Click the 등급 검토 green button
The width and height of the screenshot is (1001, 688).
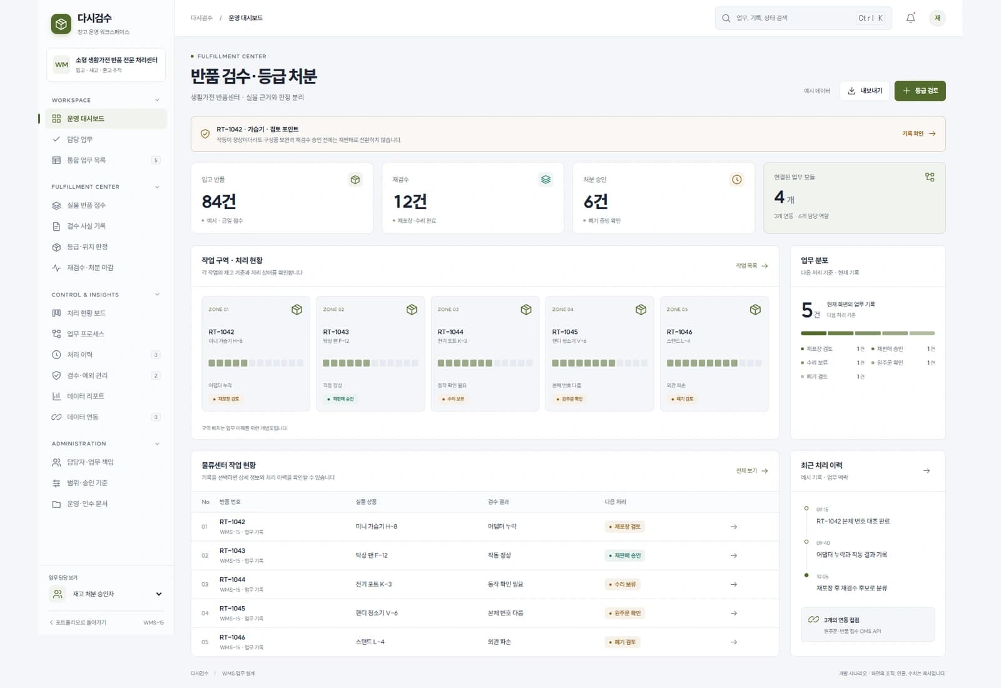tap(920, 91)
